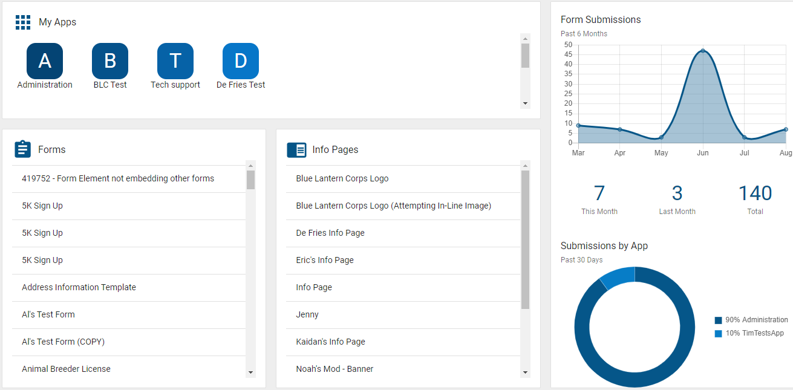Click the Submissions by App heading
The height and width of the screenshot is (390, 793).
(x=604, y=246)
